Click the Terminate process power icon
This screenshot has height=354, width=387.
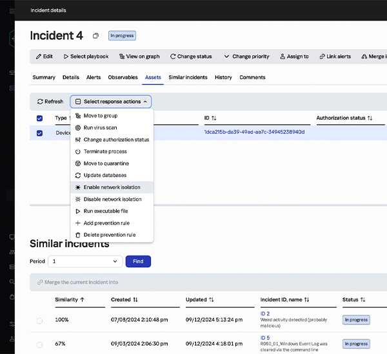pos(78,151)
